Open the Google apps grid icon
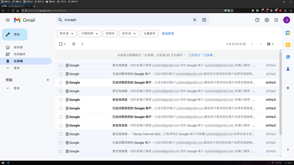Viewport: 294px width, 165px height. 276,20
